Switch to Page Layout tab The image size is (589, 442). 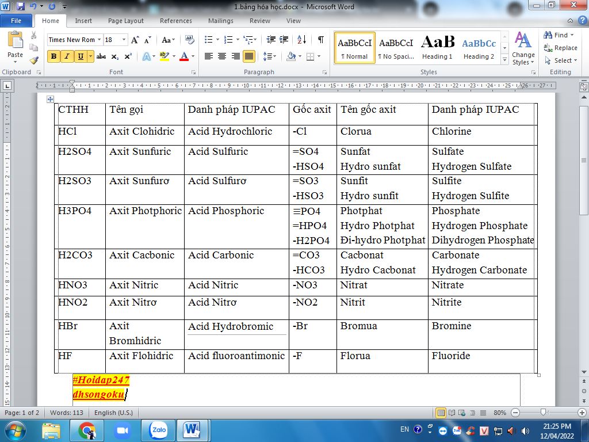(x=126, y=21)
